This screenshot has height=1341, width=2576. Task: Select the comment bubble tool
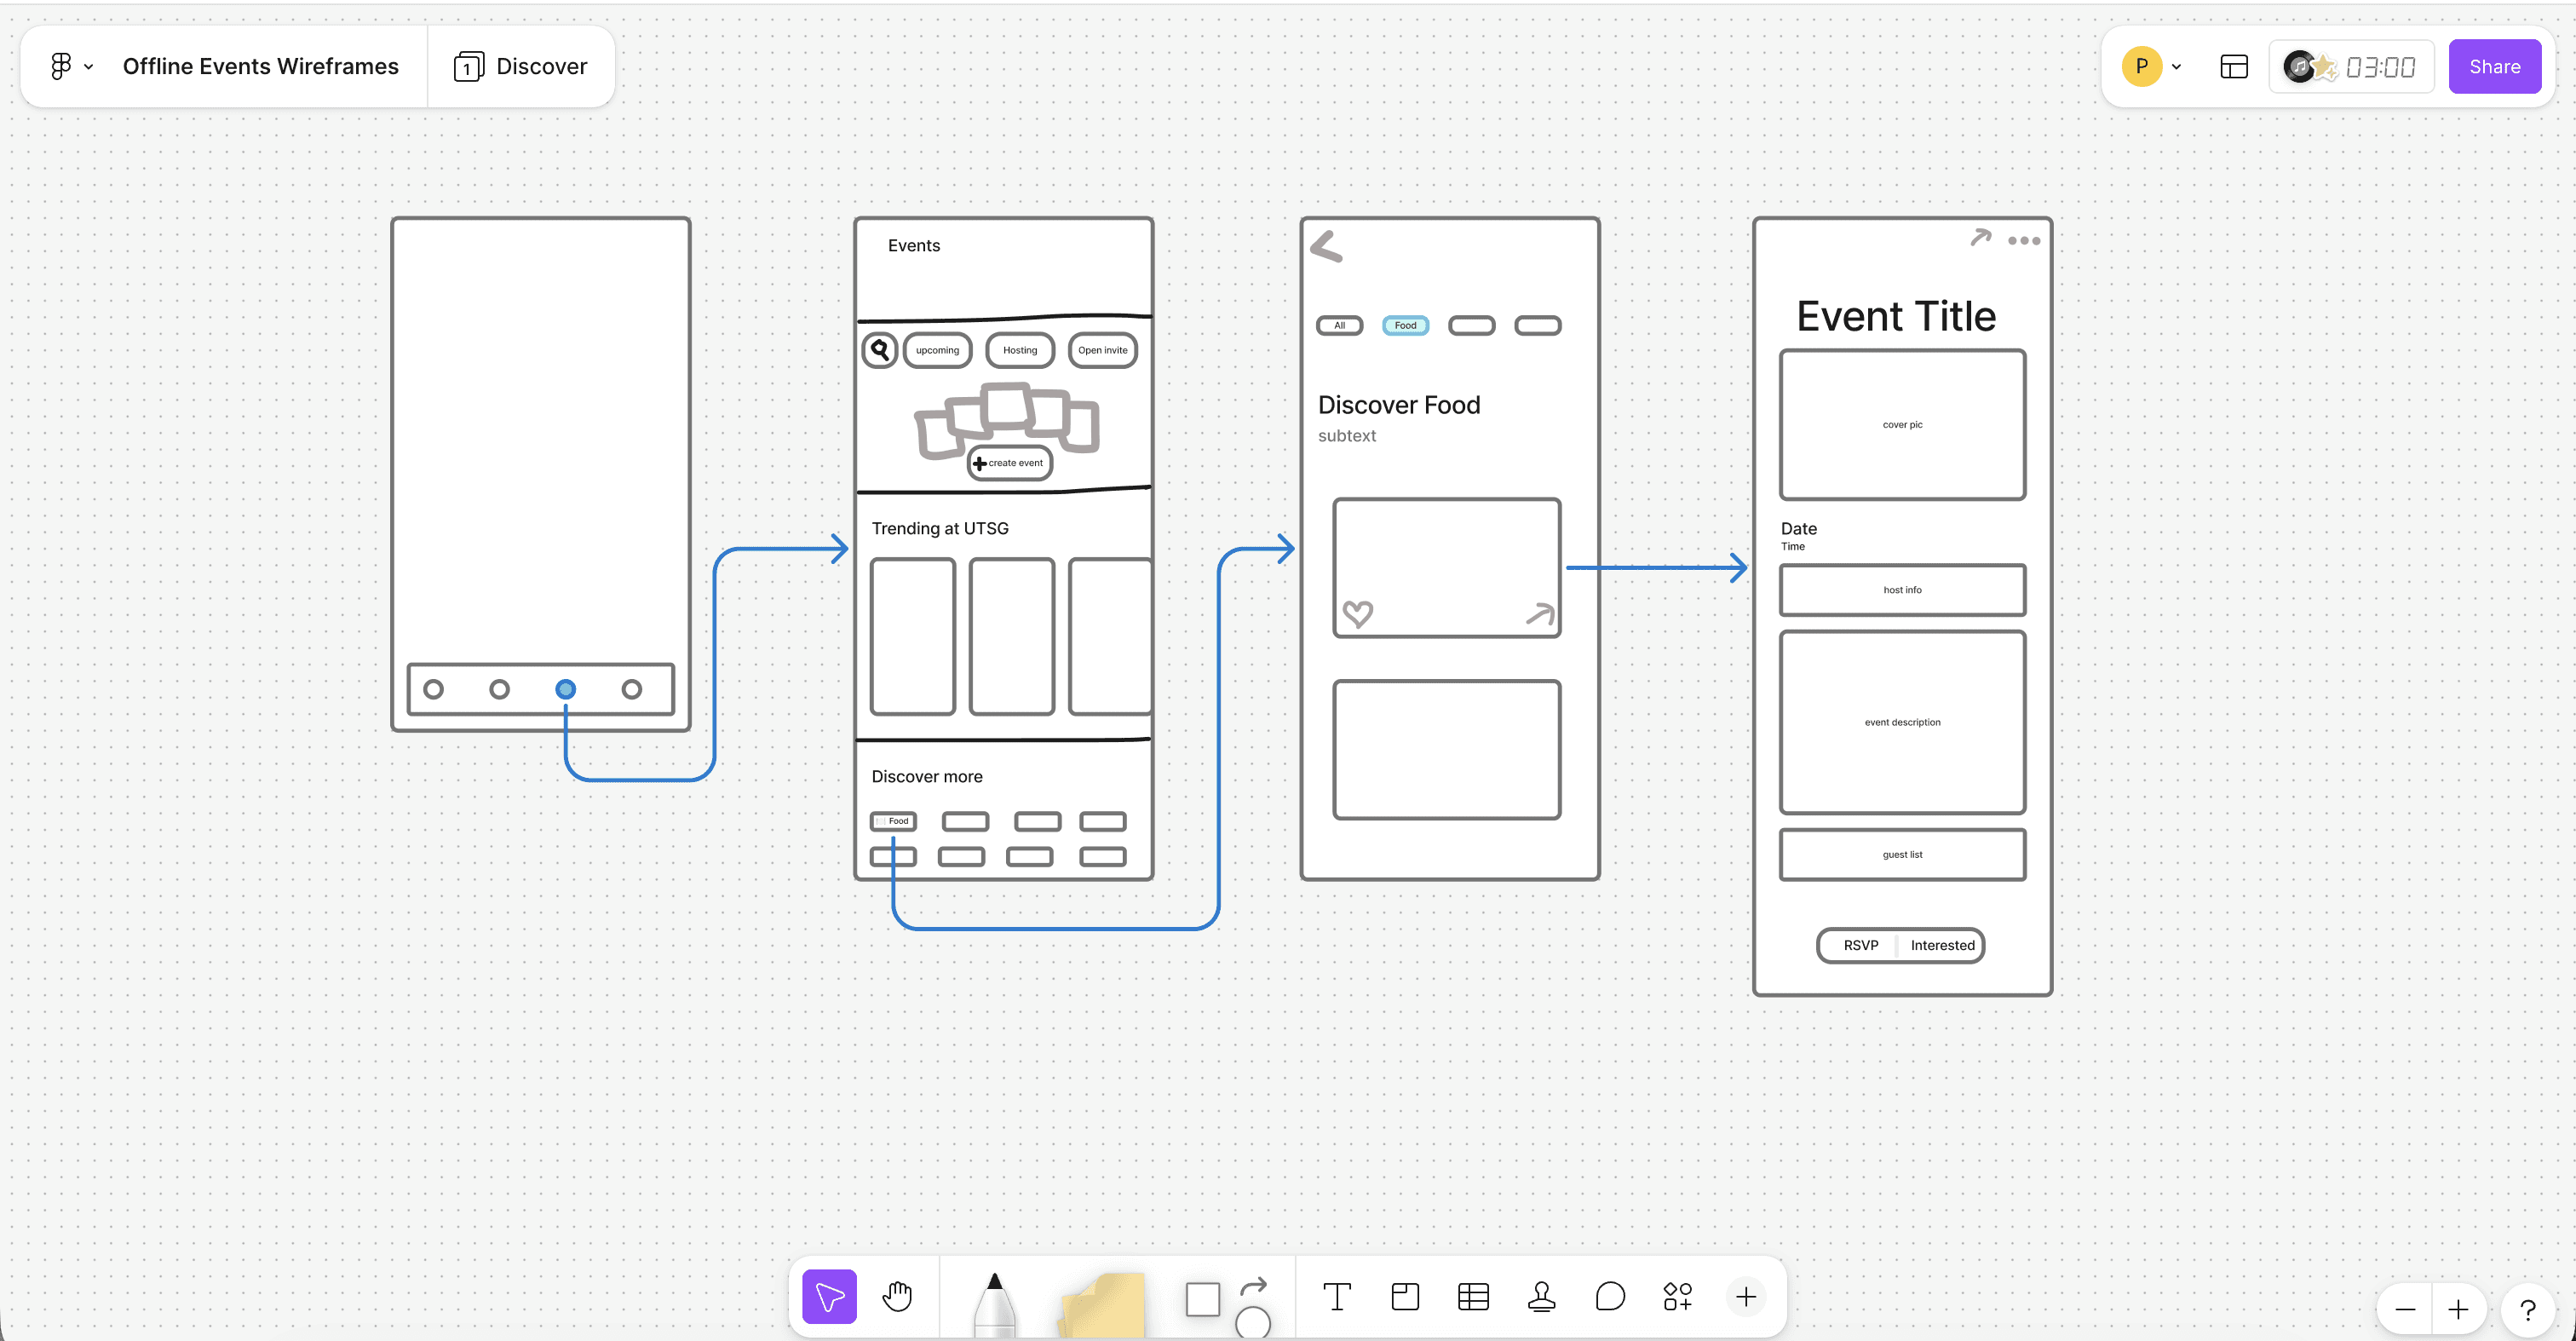(x=1610, y=1297)
